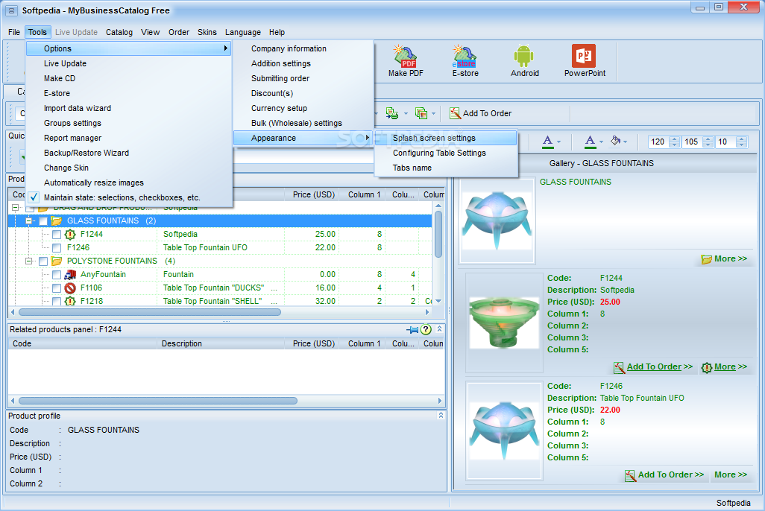Select Splash screen settings submenu item
The height and width of the screenshot is (511, 765).
point(445,138)
